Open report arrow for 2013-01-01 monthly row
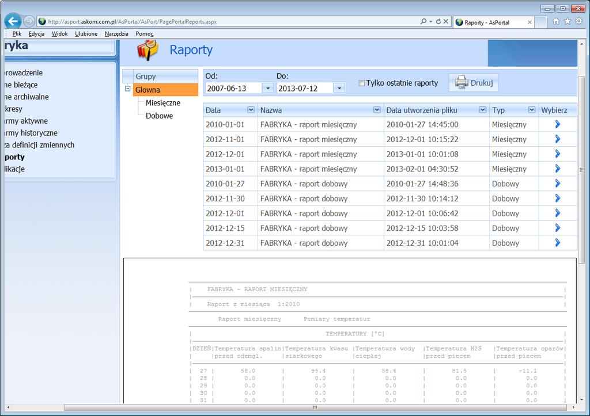Screen dimensions: 590x416 pyautogui.click(x=558, y=169)
